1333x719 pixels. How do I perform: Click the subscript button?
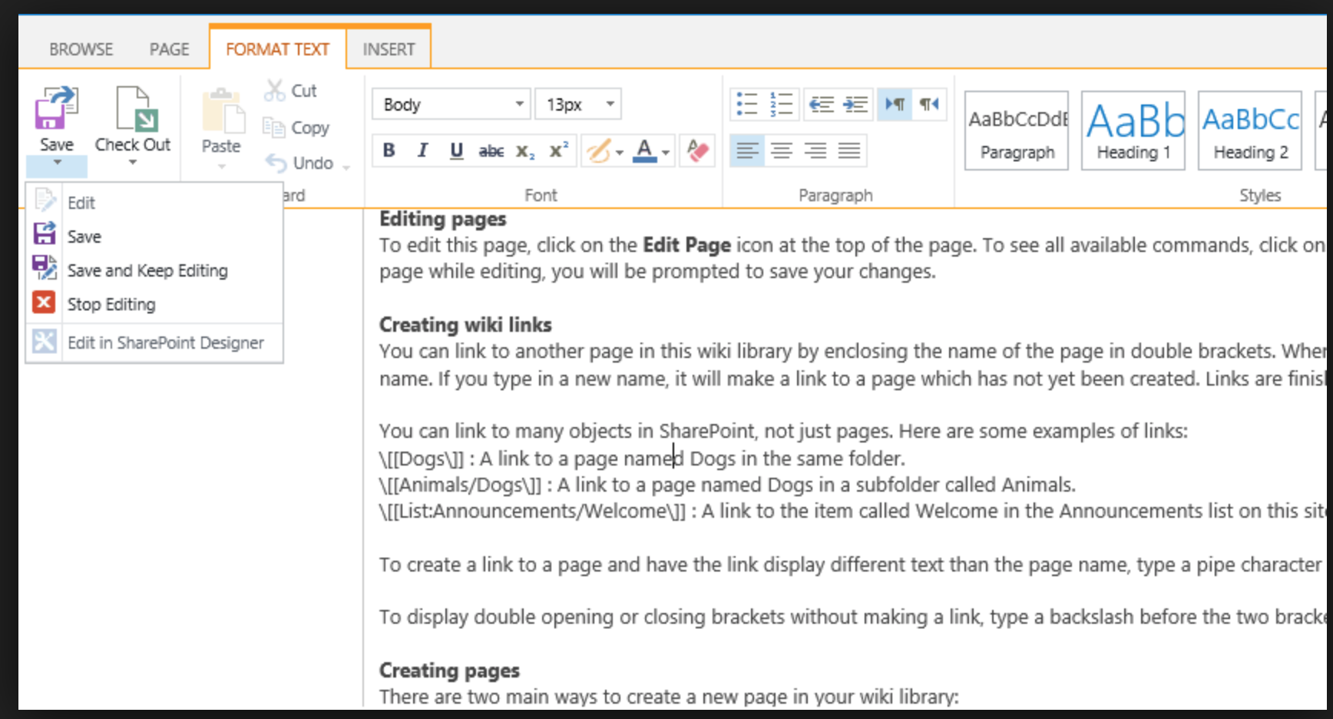point(524,151)
